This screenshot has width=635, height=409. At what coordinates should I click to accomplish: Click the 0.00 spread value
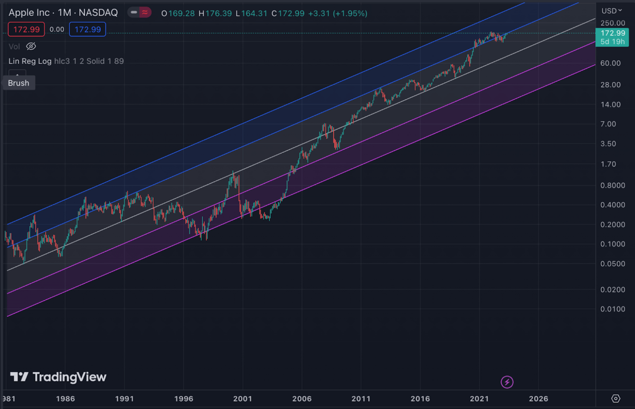[57, 29]
